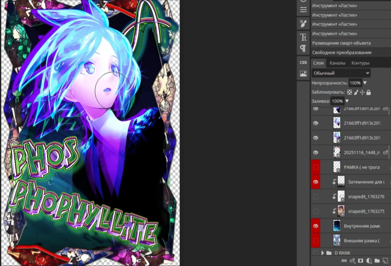Open the Paragraph panel icon
Screen dimensions: 391x266
pos(303,48)
